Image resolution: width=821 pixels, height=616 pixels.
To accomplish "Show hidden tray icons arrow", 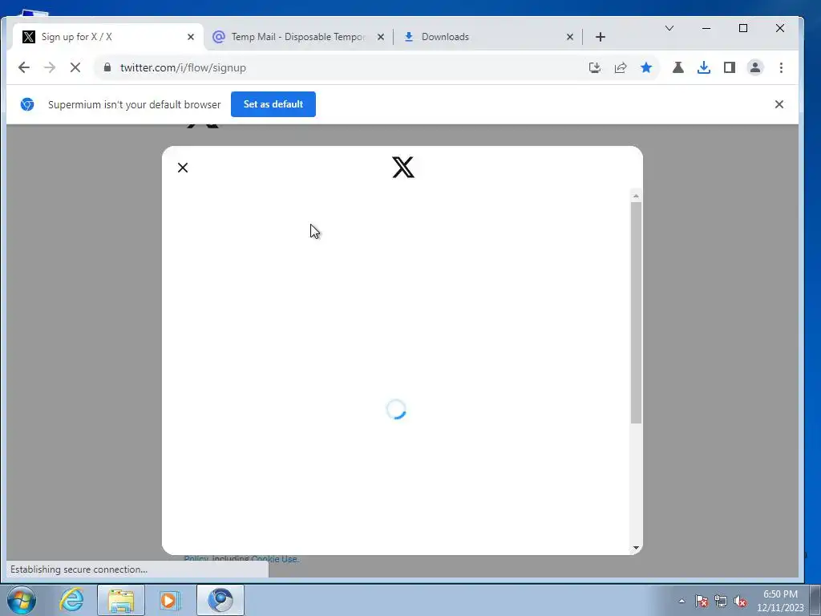I will (x=681, y=601).
